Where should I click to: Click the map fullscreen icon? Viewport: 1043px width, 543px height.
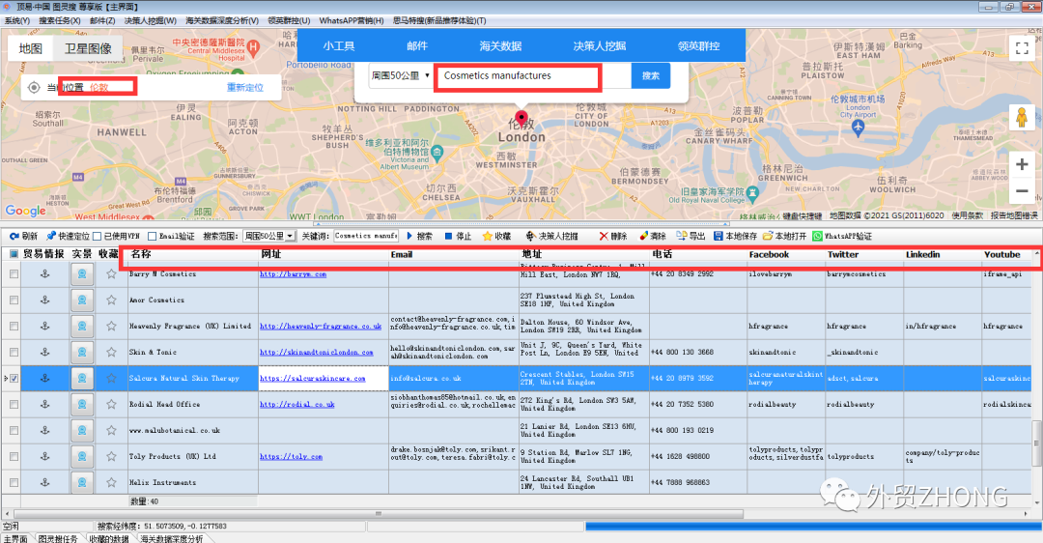[x=1022, y=48]
